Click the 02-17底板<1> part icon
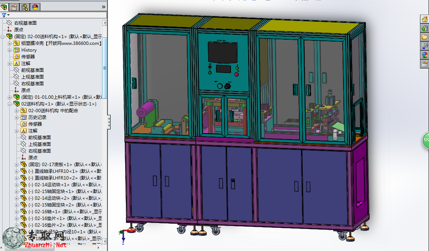Image resolution: width=429 pixels, height=251 pixels. click(x=24, y=164)
